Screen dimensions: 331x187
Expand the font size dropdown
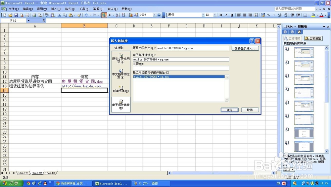point(215,15)
